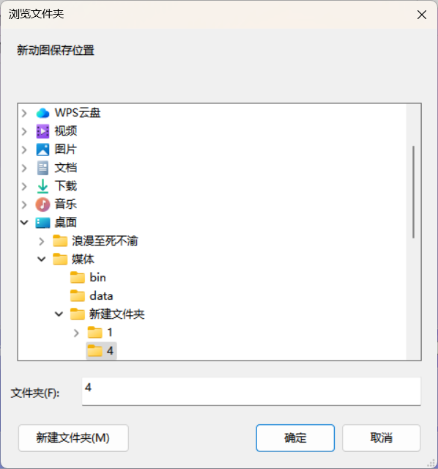438x469 pixels.
Task: Expand the 浪漫至死不渝 folder
Action: [x=42, y=241]
